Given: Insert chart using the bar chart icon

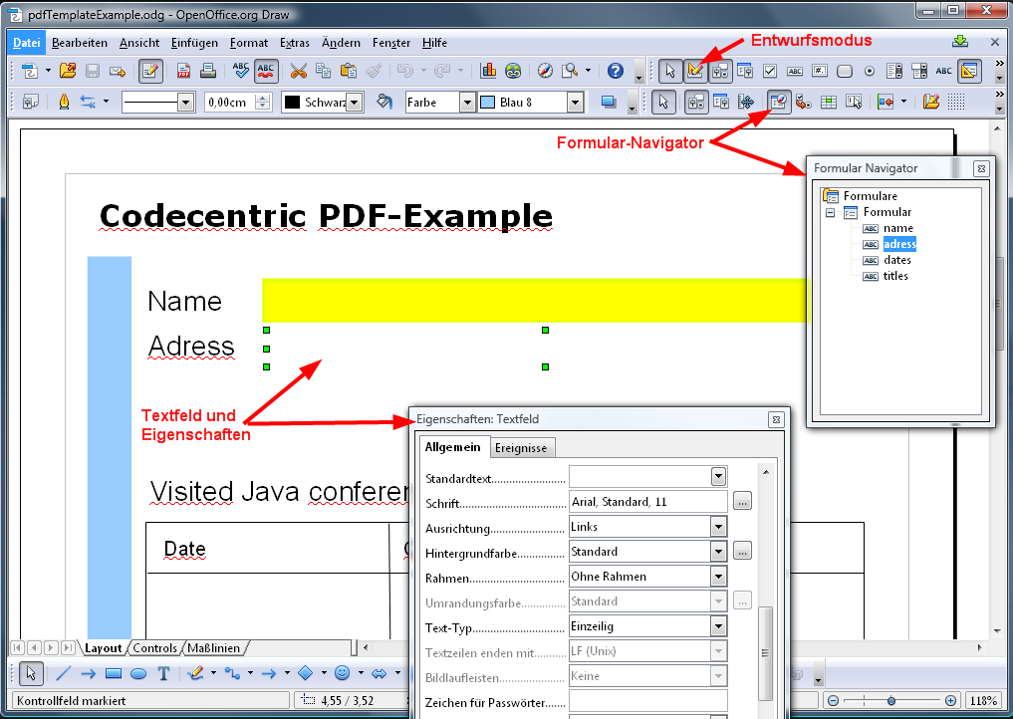Looking at the screenshot, I should 488,71.
